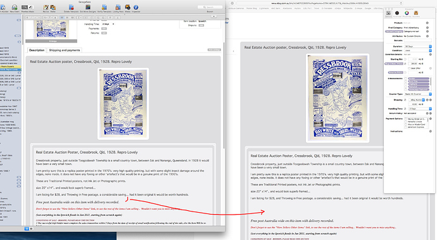This screenshot has height=240, width=437.
Task: Toggle the Handling Time checkbox in Inspector
Action: pyautogui.click(x=405, y=109)
